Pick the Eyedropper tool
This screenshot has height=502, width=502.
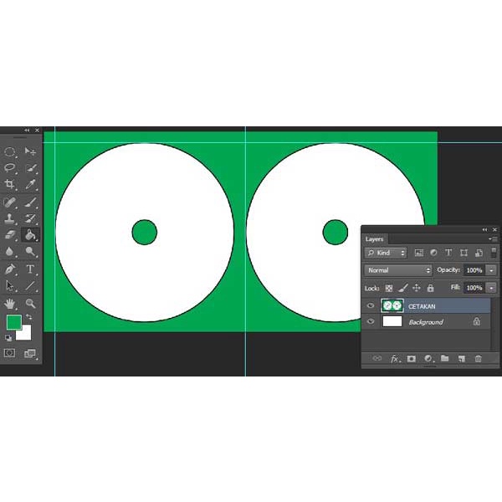tap(30, 184)
